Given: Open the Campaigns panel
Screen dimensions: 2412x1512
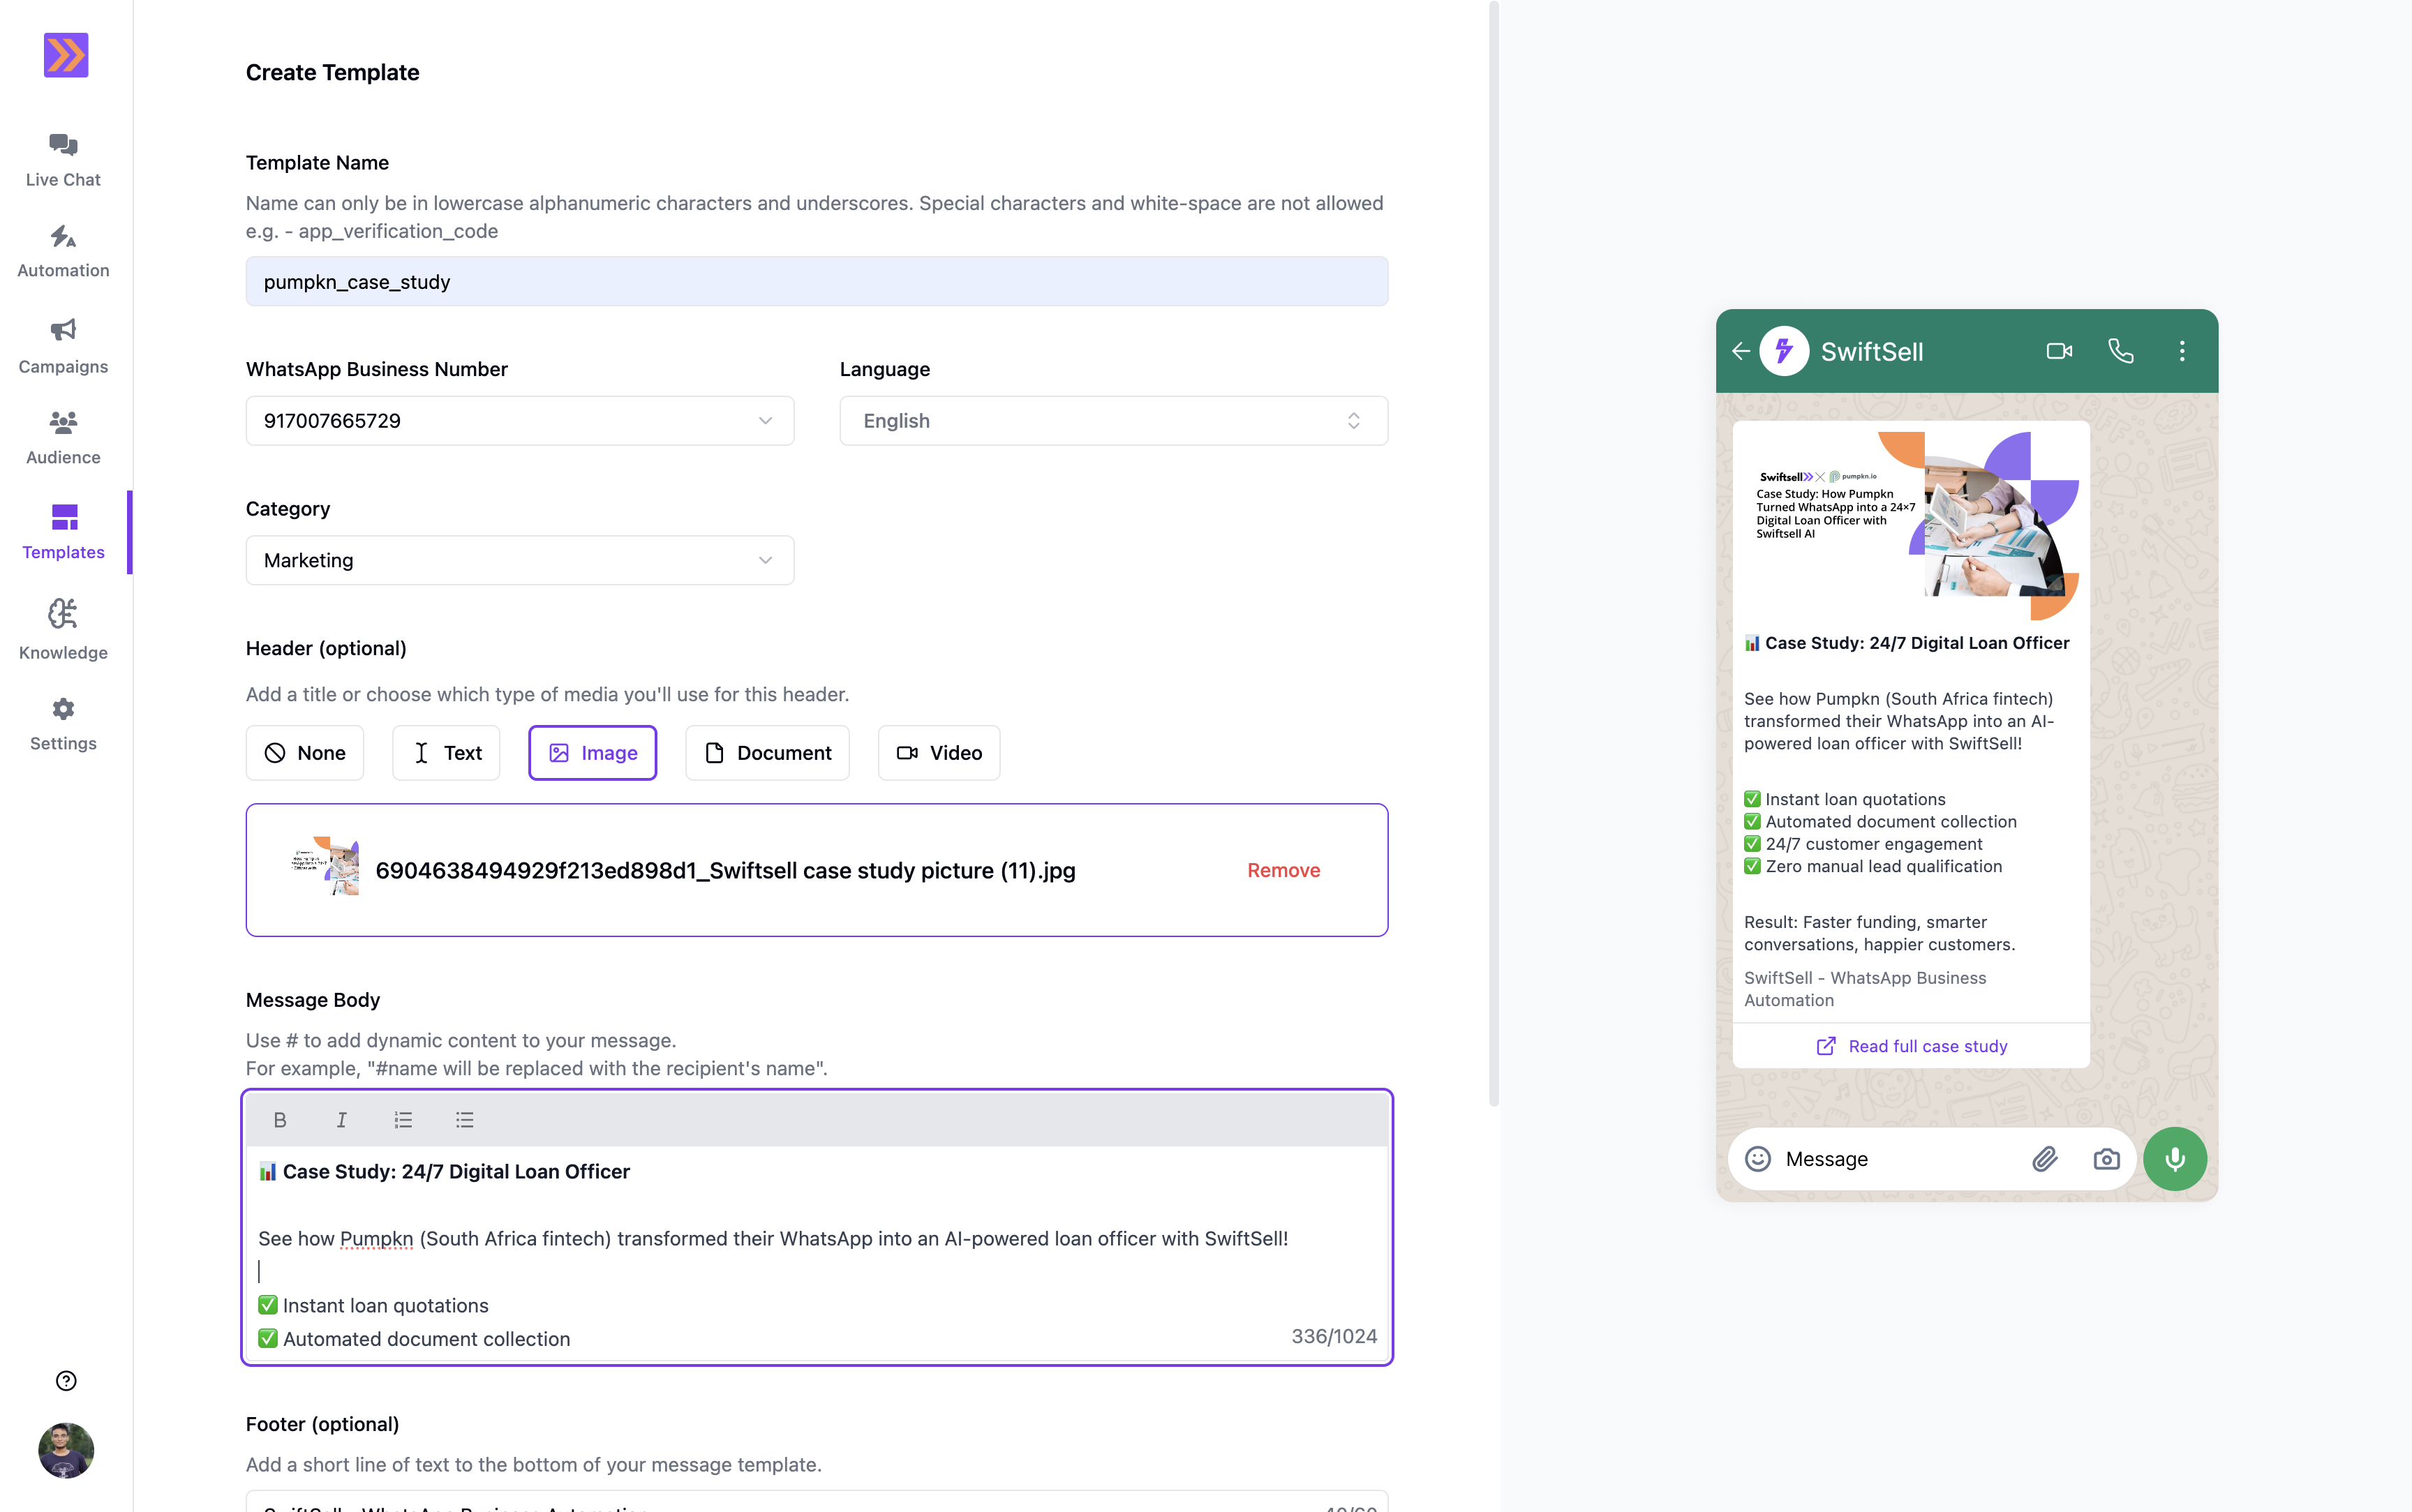Looking at the screenshot, I should click(62, 344).
